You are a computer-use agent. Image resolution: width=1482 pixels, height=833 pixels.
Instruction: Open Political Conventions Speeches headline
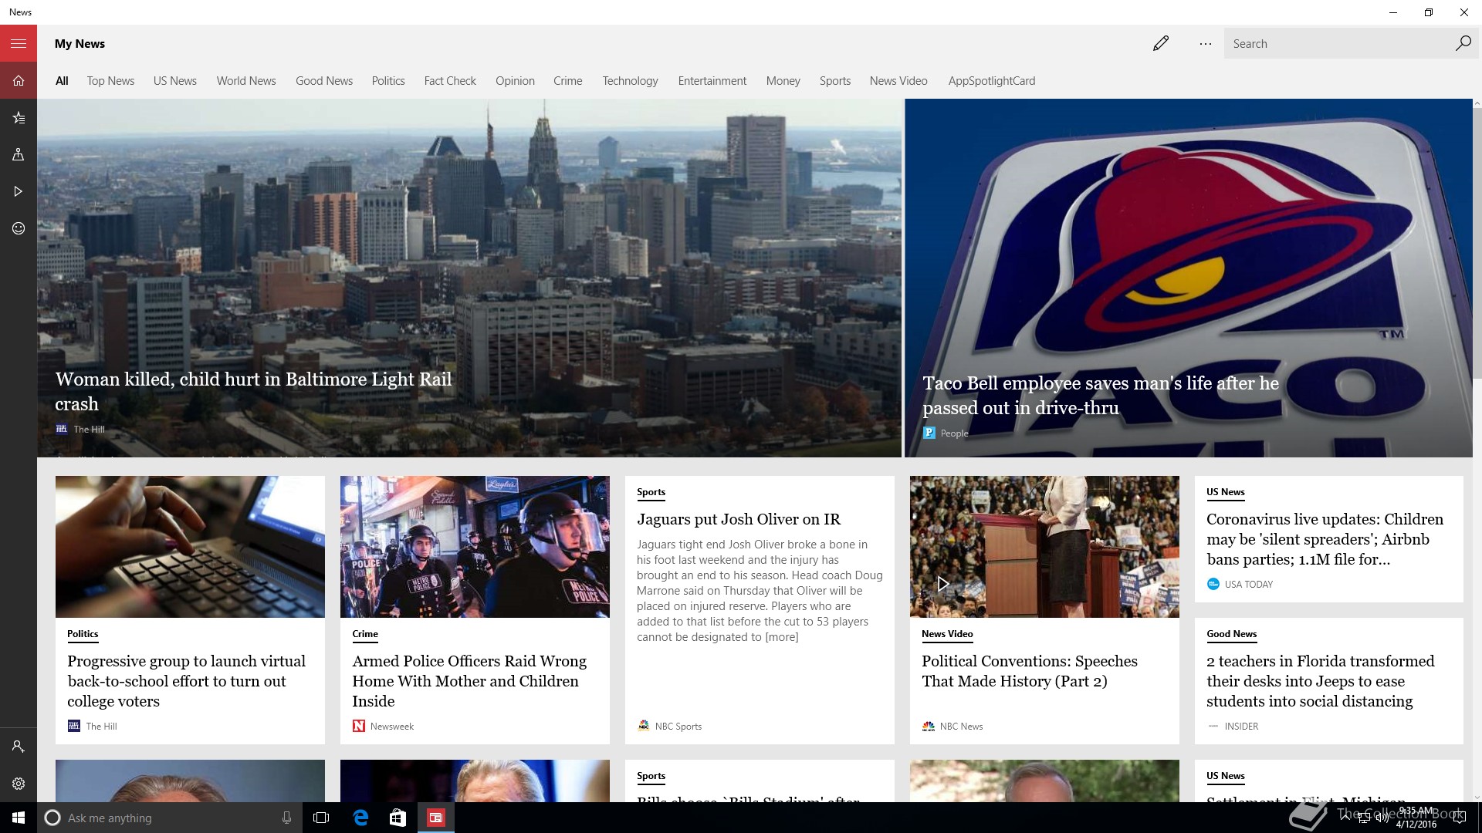[1029, 671]
